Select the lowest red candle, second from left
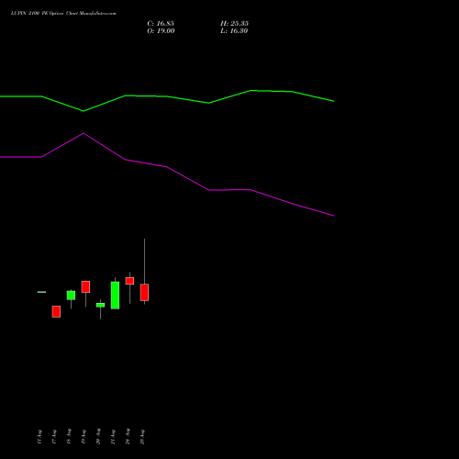This screenshot has height=459, width=459. point(56,311)
